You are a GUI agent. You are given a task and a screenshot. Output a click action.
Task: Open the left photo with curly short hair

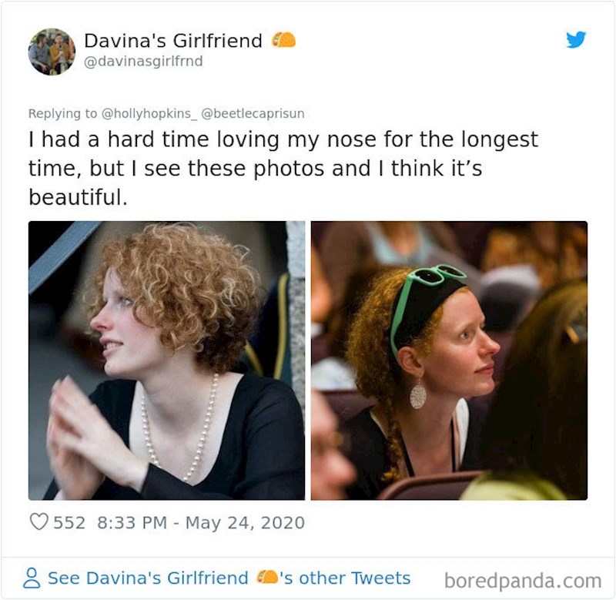click(x=166, y=360)
